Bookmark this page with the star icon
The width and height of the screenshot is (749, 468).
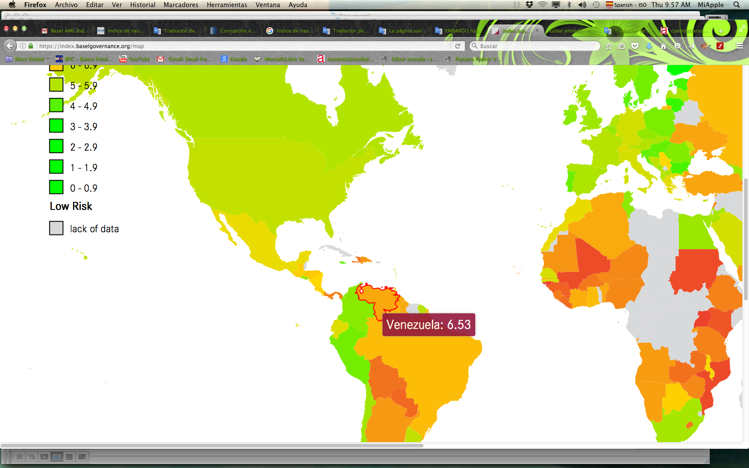(609, 46)
